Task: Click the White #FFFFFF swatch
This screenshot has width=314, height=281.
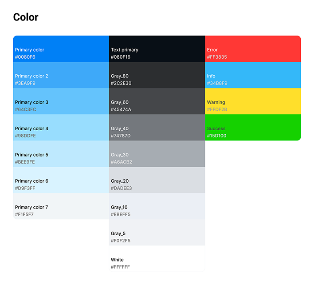Action: tap(157, 258)
